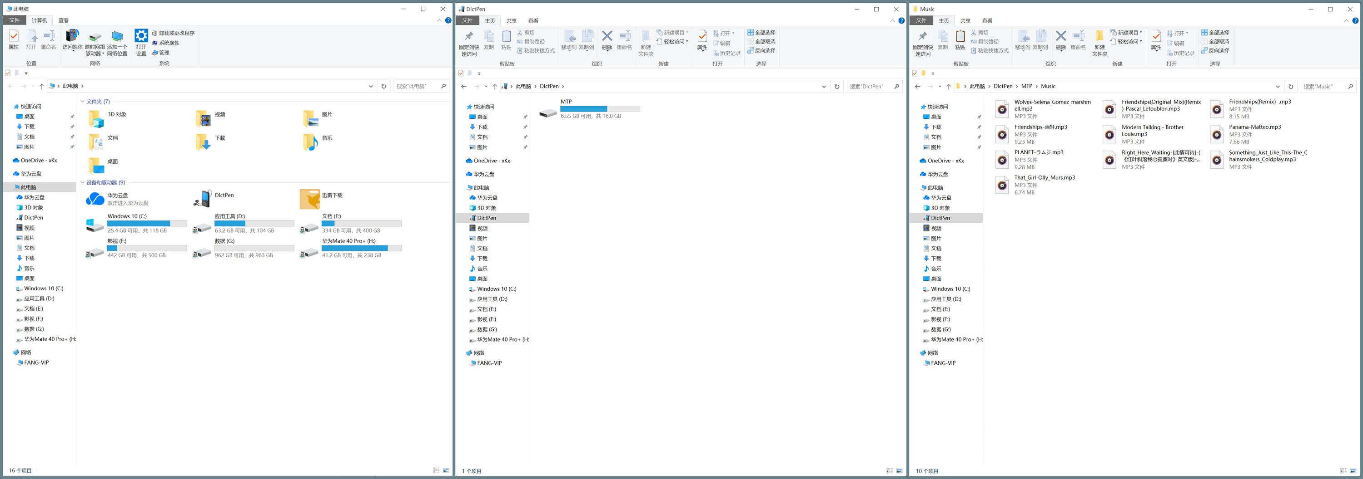The image size is (1363, 479).
Task: Click 访问媒体 icon in 此电脑 window ribbon
Action: 73,39
